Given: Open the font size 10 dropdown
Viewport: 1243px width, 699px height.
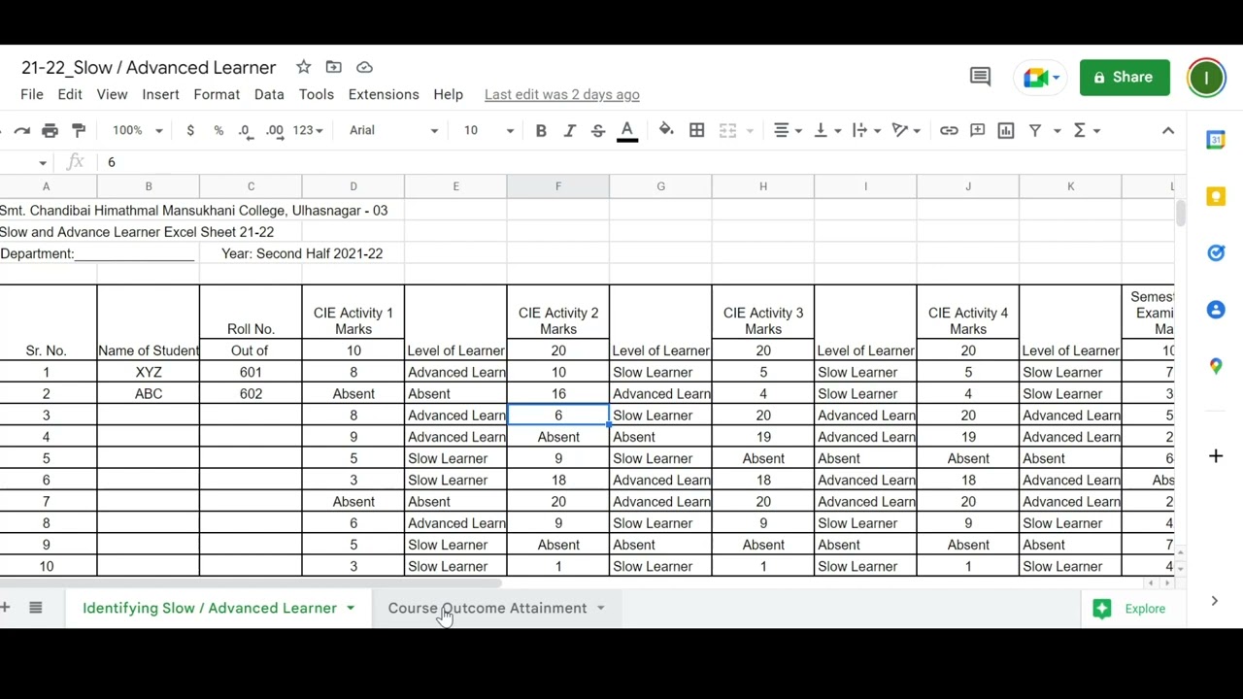Looking at the screenshot, I should [x=487, y=130].
